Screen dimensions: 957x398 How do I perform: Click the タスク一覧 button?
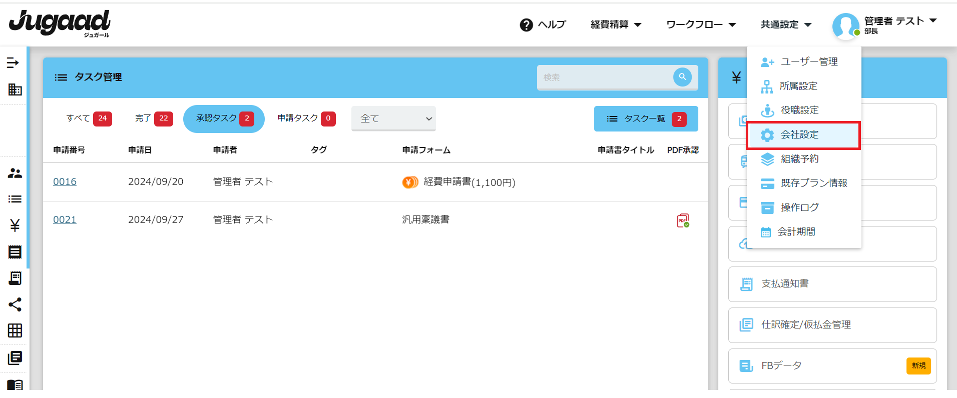click(646, 118)
